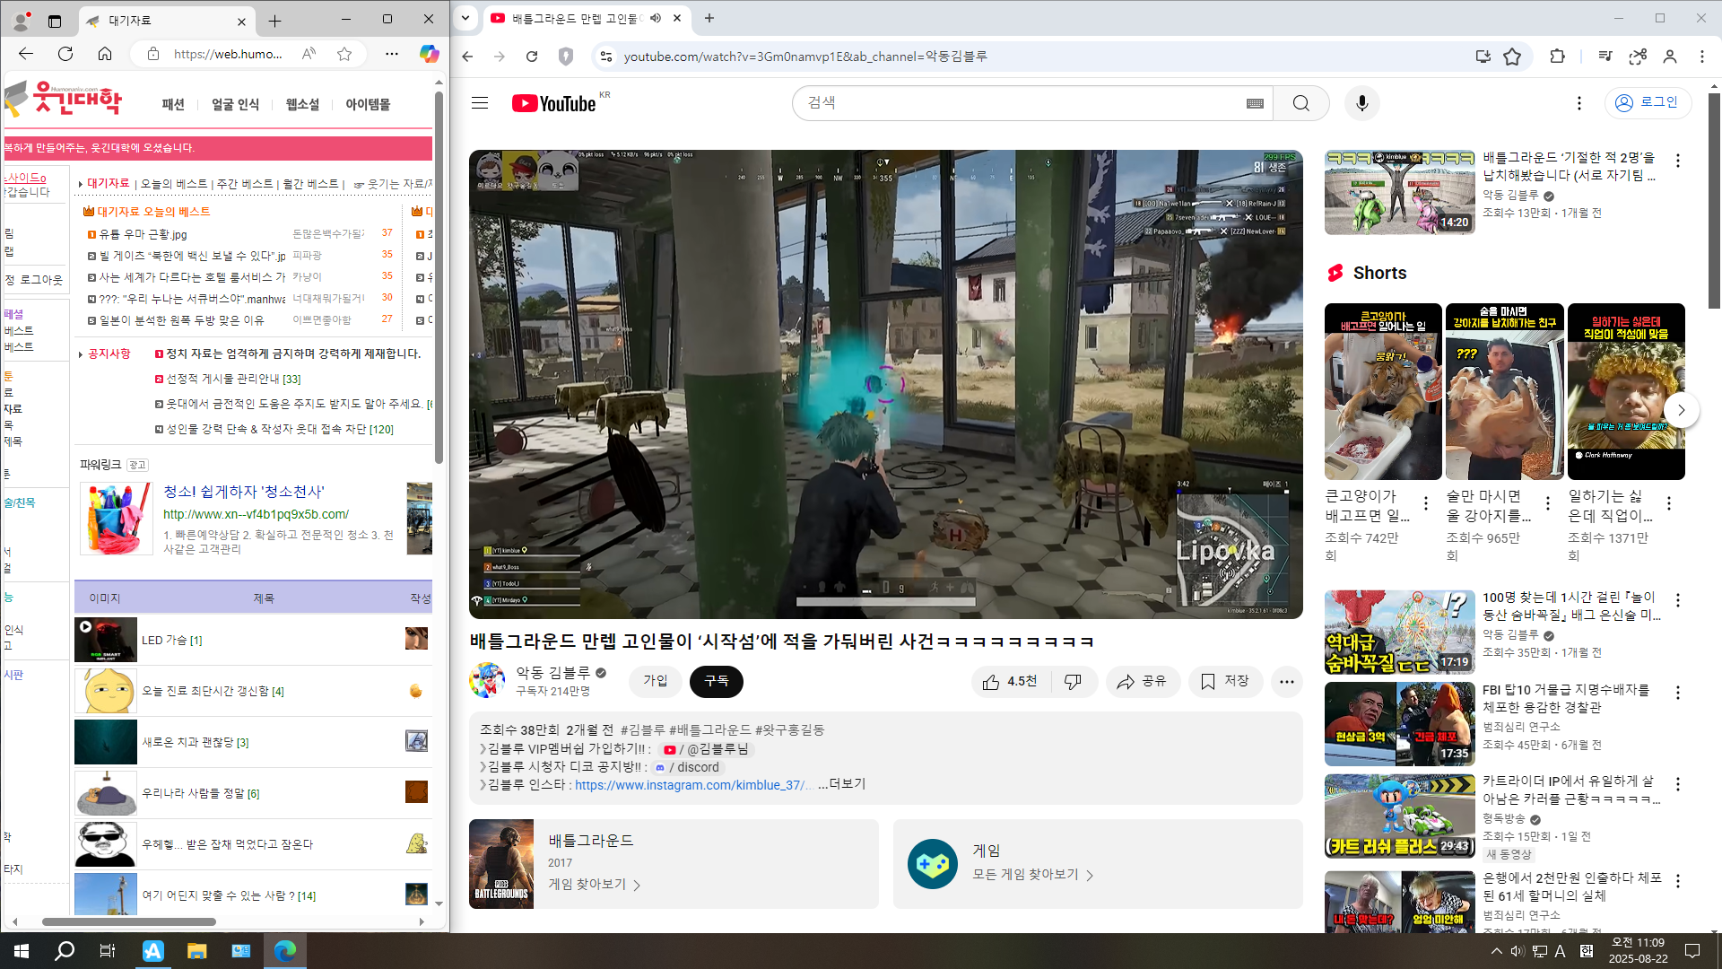Select 주간 베스트 tab
The height and width of the screenshot is (969, 1722).
(x=245, y=184)
